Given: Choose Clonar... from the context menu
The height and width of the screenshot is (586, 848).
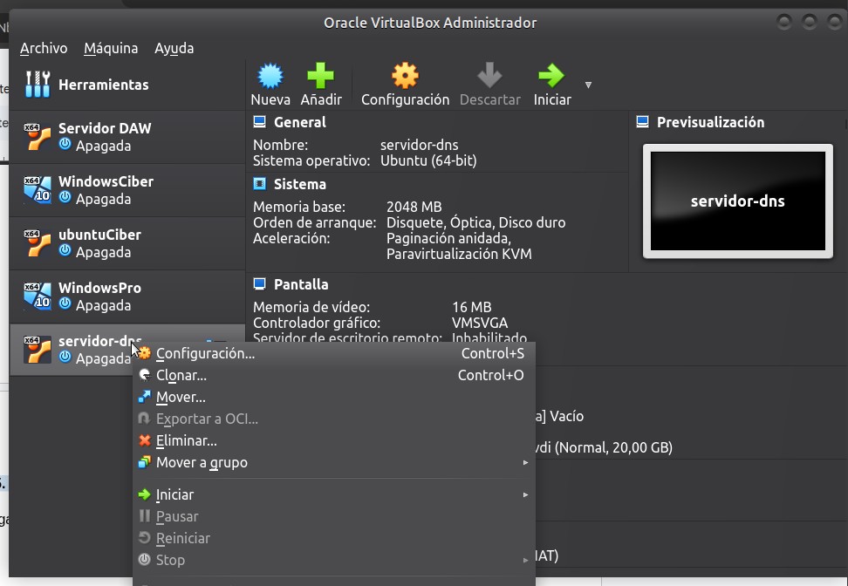Looking at the screenshot, I should [x=181, y=375].
